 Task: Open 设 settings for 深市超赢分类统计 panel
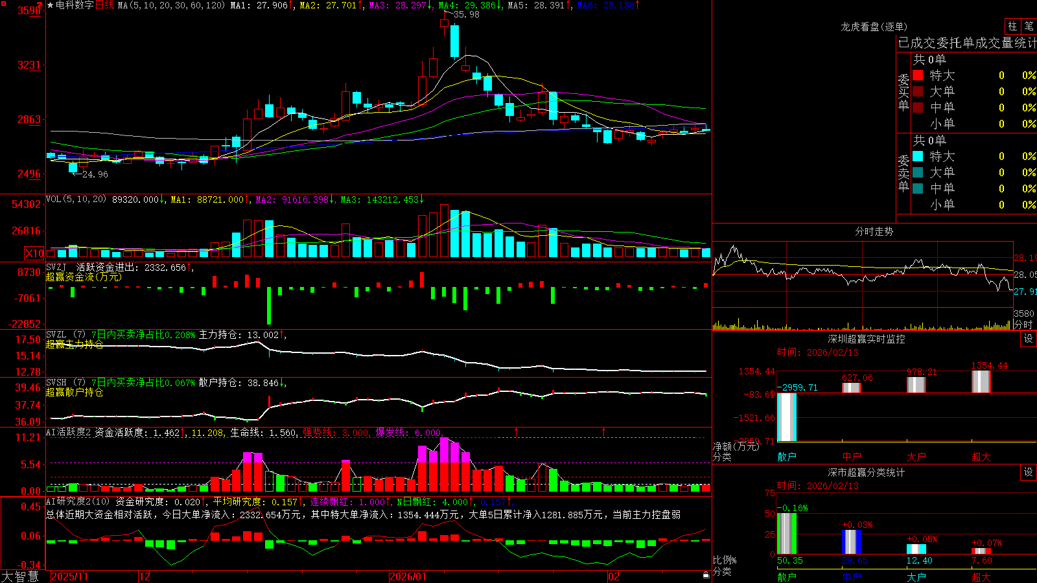[1029, 472]
